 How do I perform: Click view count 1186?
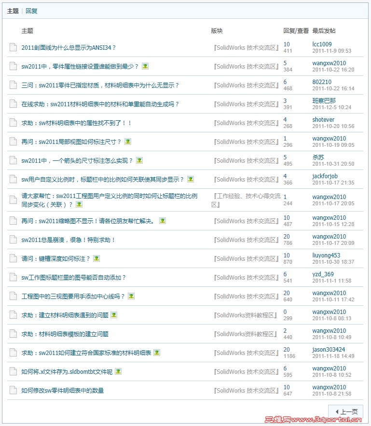click(289, 356)
